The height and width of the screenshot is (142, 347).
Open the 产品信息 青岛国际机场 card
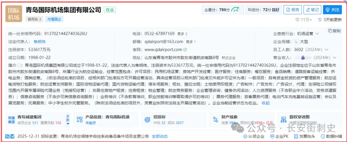click(x=106, y=120)
